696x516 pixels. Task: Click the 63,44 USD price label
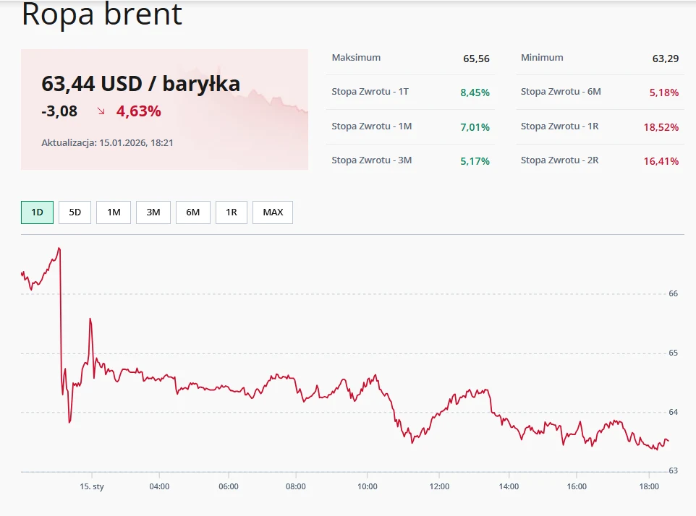[140, 84]
